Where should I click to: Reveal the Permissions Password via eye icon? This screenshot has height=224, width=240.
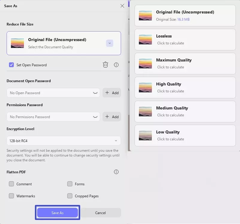tap(95, 117)
